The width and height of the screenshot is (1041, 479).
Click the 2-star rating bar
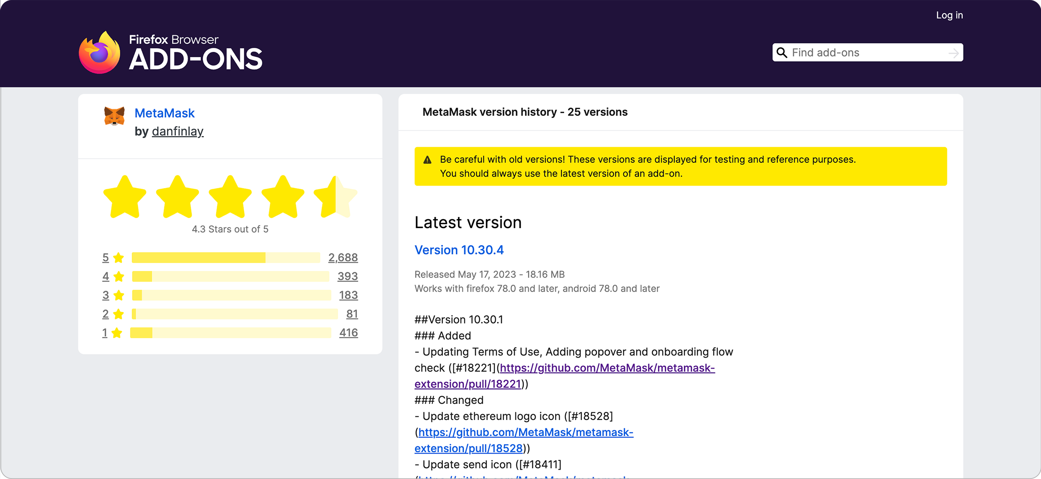click(235, 314)
